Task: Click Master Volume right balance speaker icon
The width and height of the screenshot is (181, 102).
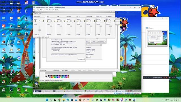Action: [x=43, y=21]
